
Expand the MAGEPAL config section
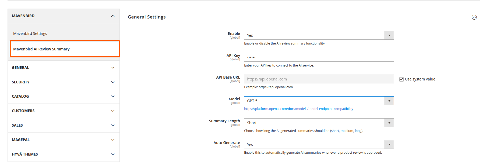pos(64,140)
